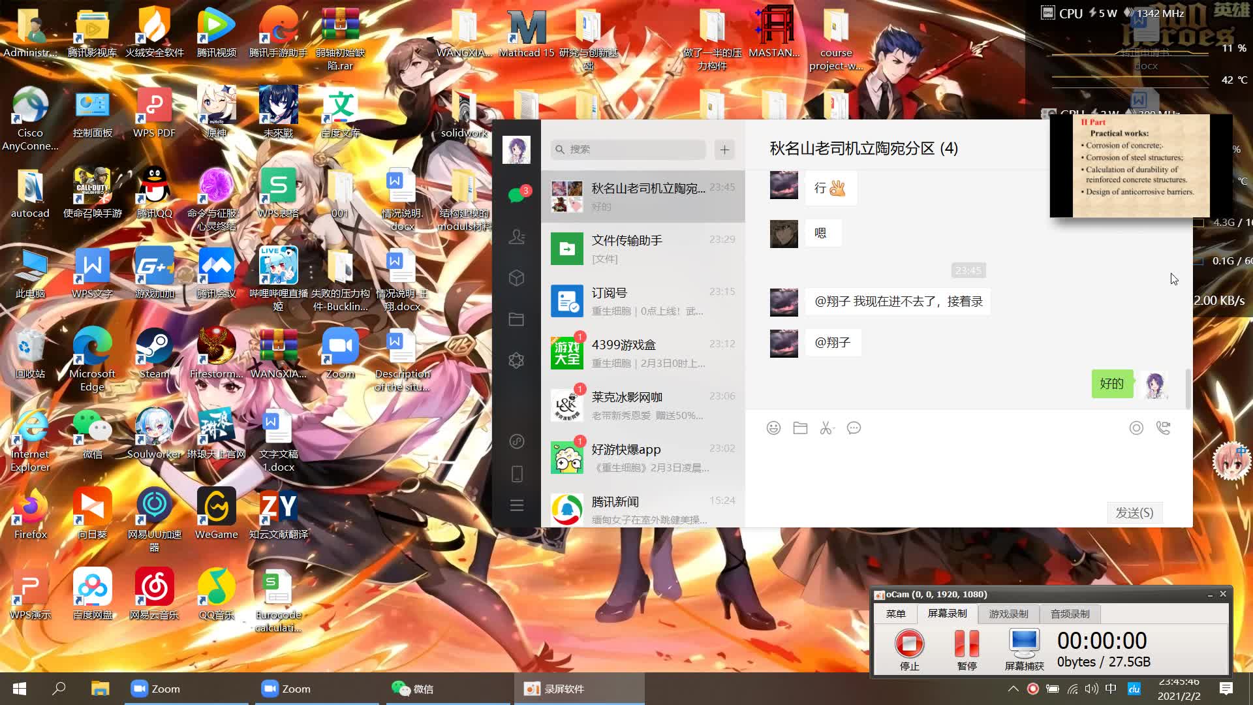The image size is (1253, 705).
Task: Click the 订阅号 subscription icon in WeChat
Action: (x=567, y=300)
